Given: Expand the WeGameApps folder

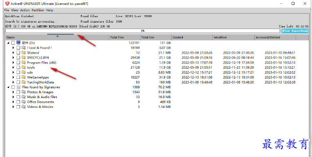Looking at the screenshot, I should coord(13,77).
